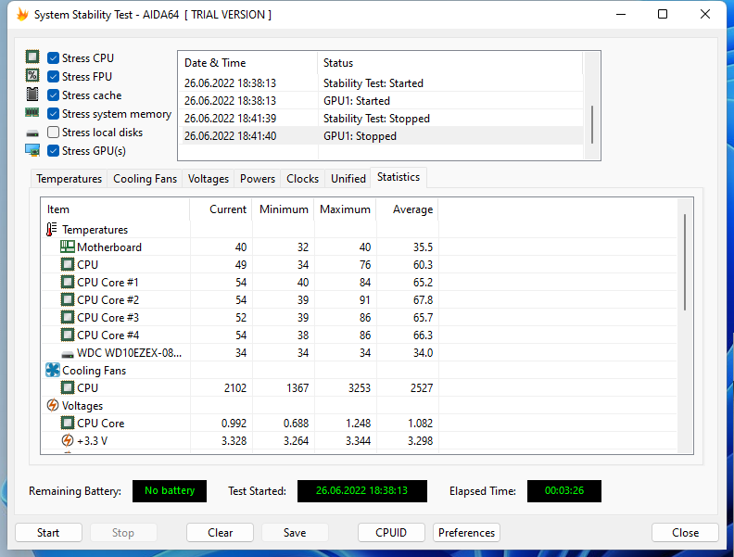Click the hard drive icon of WDC WD10EZEX row

(68, 354)
